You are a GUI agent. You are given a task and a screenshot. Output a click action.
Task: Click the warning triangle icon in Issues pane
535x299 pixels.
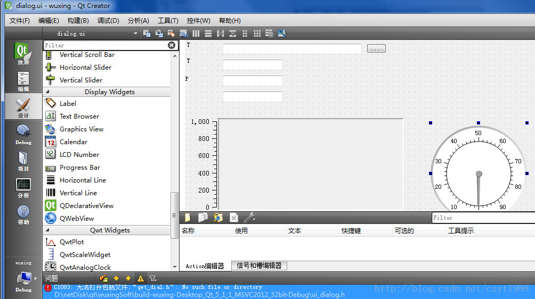(141, 278)
